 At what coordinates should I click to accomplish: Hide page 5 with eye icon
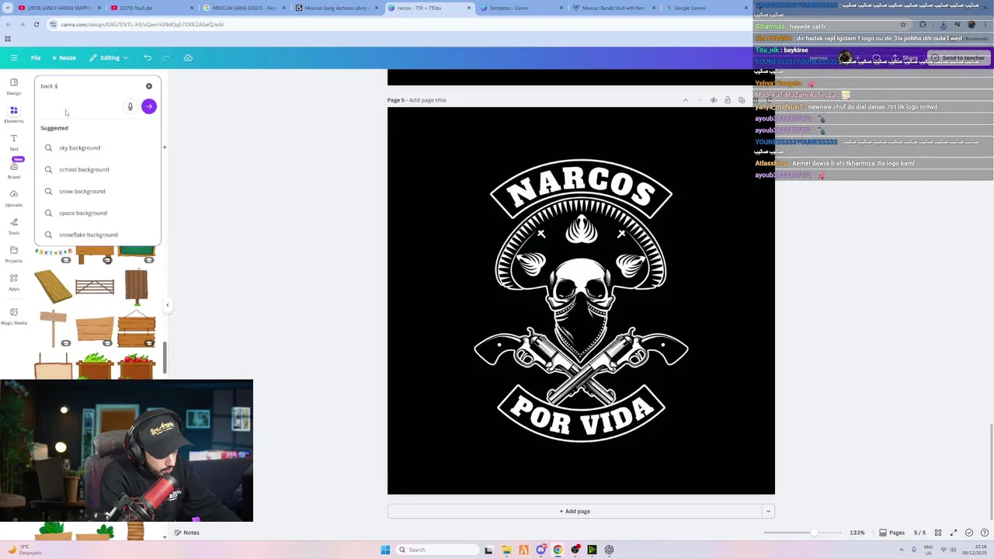click(x=714, y=100)
